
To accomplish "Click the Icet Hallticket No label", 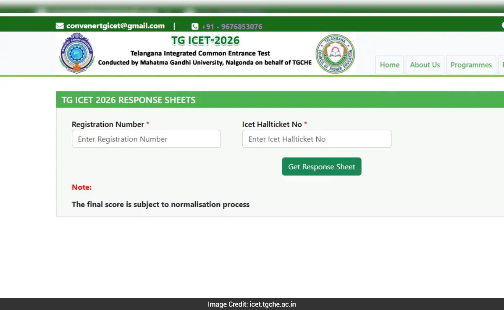I will (x=272, y=124).
